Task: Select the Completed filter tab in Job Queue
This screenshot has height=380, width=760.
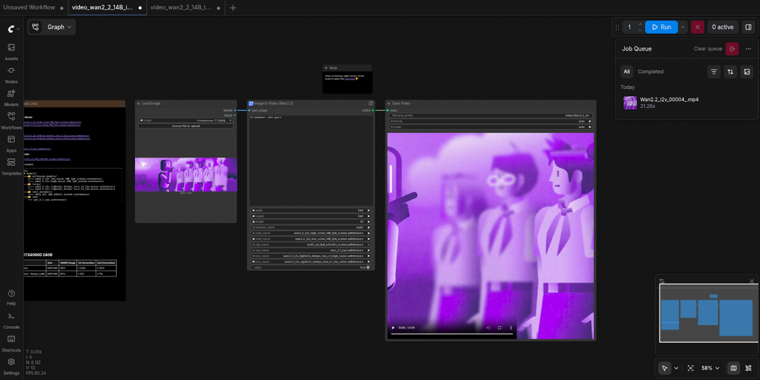Action: (650, 72)
